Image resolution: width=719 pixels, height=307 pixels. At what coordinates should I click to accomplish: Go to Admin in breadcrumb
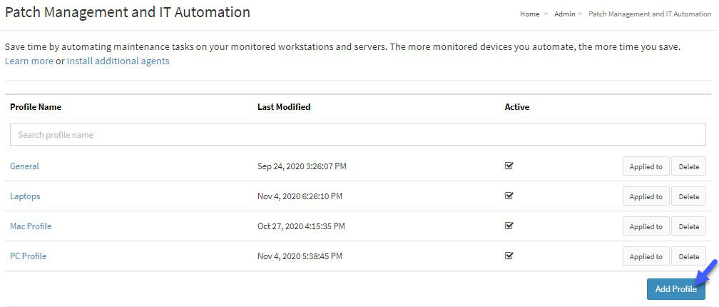(x=564, y=14)
